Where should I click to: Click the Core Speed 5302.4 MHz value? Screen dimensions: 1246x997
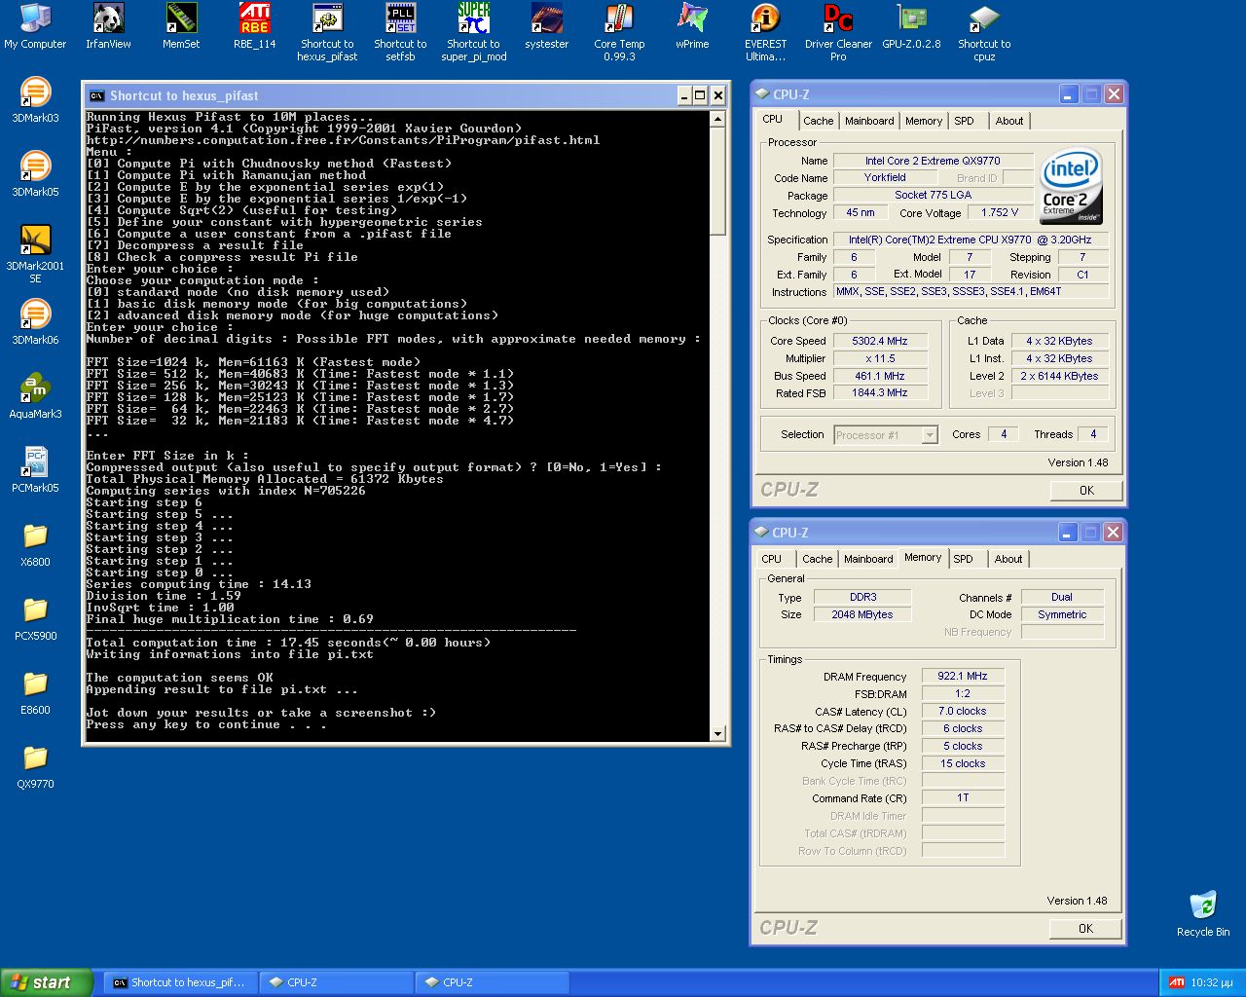[x=879, y=341]
